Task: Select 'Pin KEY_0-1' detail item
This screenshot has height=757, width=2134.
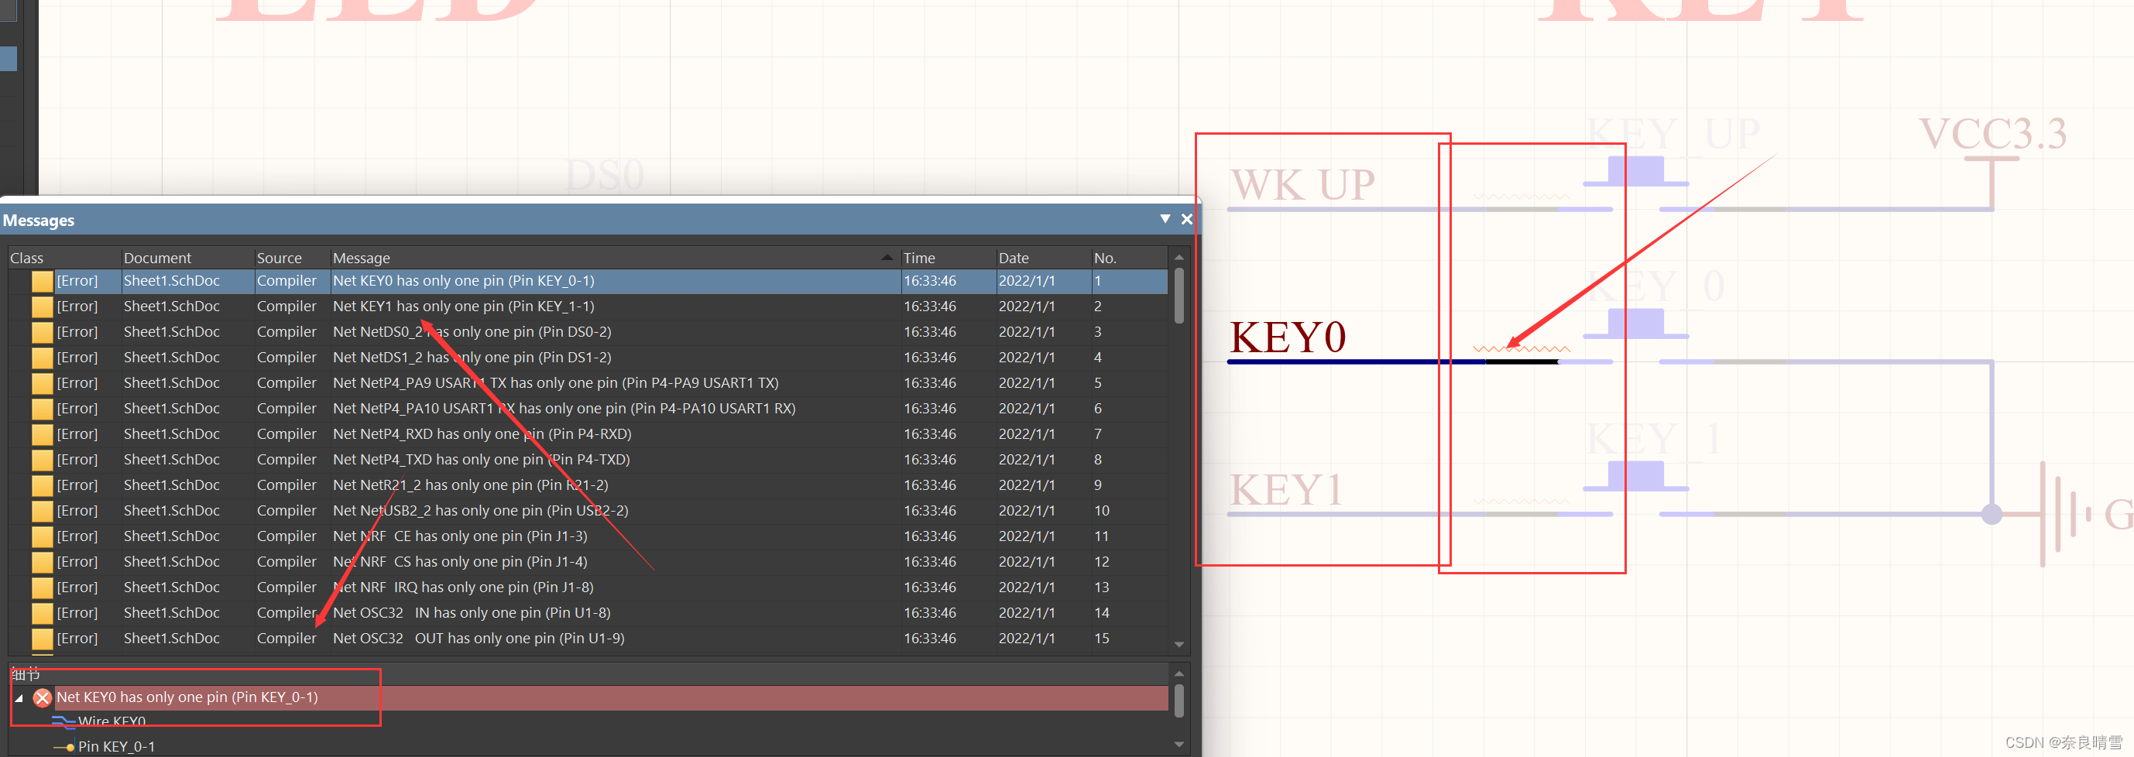Action: (116, 747)
